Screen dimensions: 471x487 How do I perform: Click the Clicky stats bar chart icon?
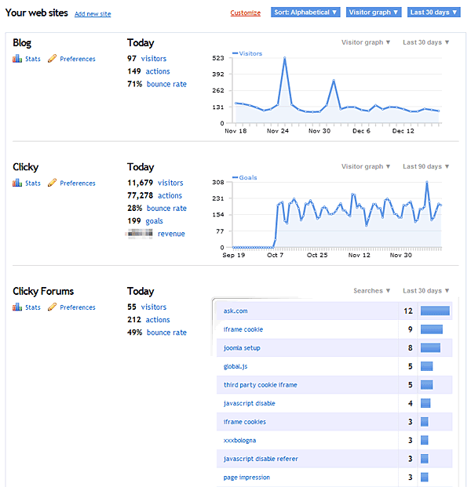[x=17, y=183]
